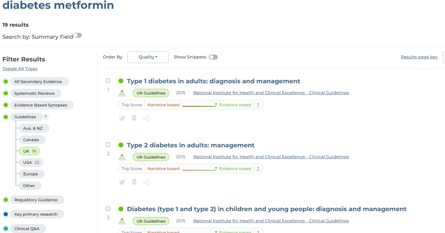The height and width of the screenshot is (233, 445).
Task: Open the Results page key link
Action: pos(419,57)
